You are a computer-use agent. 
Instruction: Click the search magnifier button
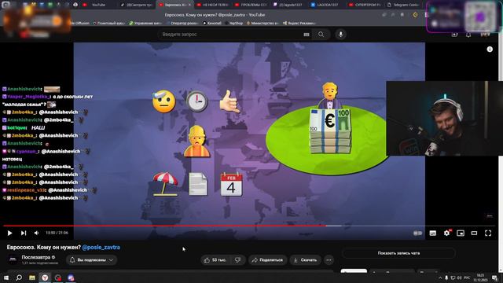(321, 35)
